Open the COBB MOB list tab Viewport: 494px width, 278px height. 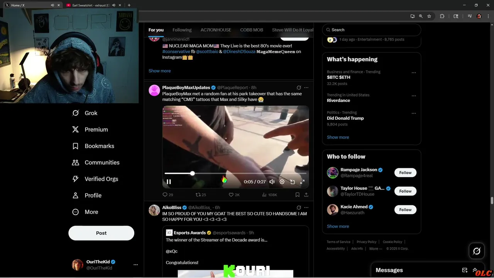coord(252,30)
